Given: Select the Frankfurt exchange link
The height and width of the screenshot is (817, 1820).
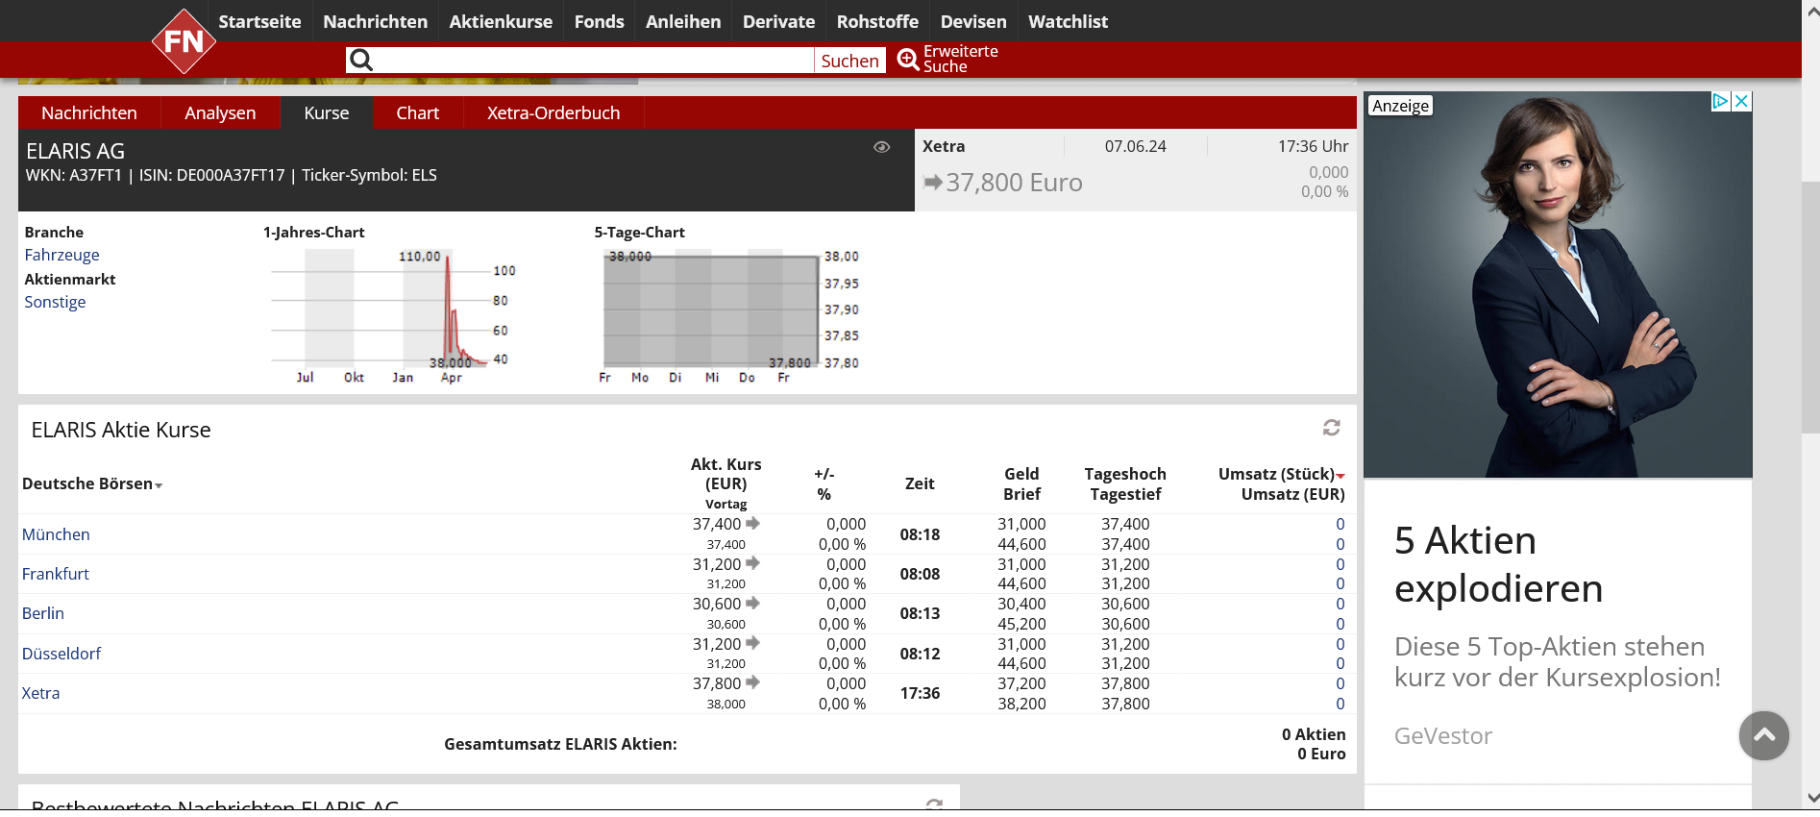Looking at the screenshot, I should coord(56,574).
